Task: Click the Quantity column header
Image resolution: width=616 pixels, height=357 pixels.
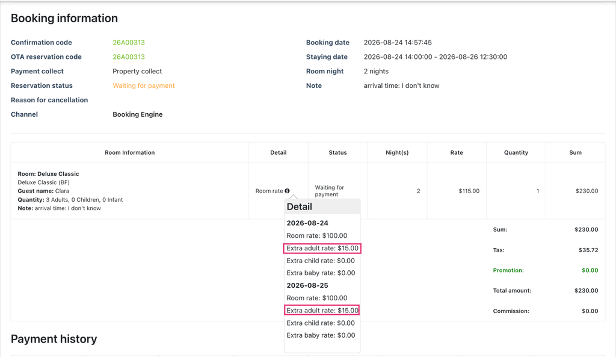Action: [516, 152]
